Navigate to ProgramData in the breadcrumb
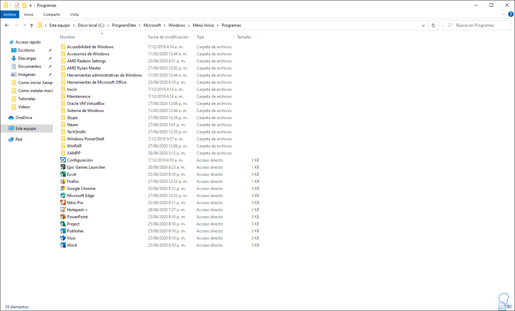Screen dimensions: 515x311 pos(124,25)
